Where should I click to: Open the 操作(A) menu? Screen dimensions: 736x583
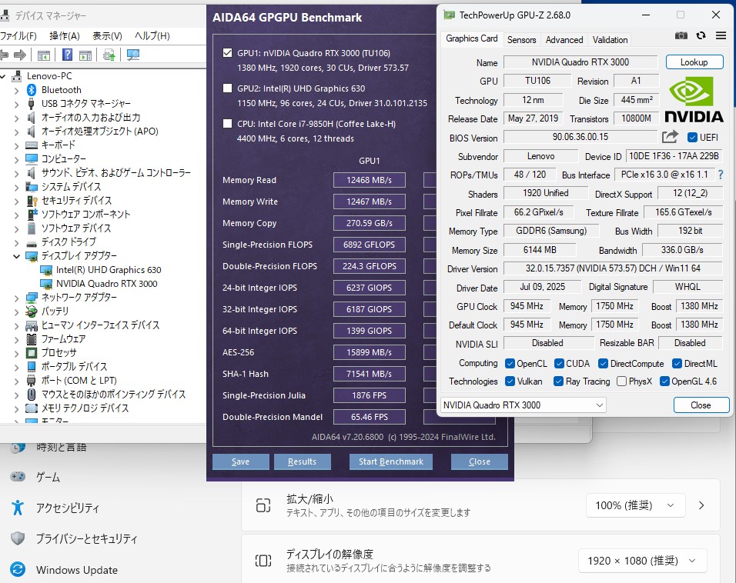(65, 35)
